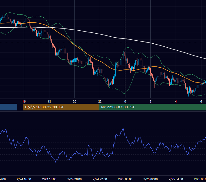The height and width of the screenshot is (182, 206).
Task: Click the hour label 0 on upper axis
Action: (x=125, y=102)
